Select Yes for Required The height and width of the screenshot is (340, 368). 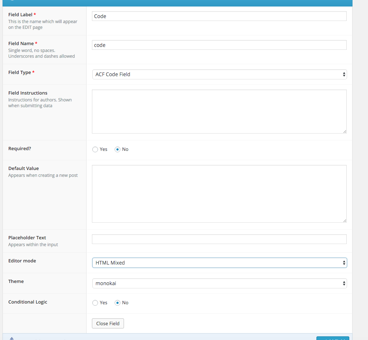tap(95, 149)
